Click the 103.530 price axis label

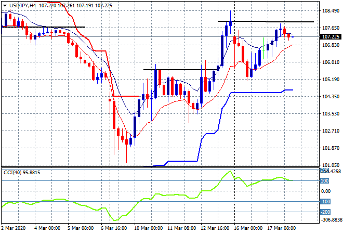331,113
